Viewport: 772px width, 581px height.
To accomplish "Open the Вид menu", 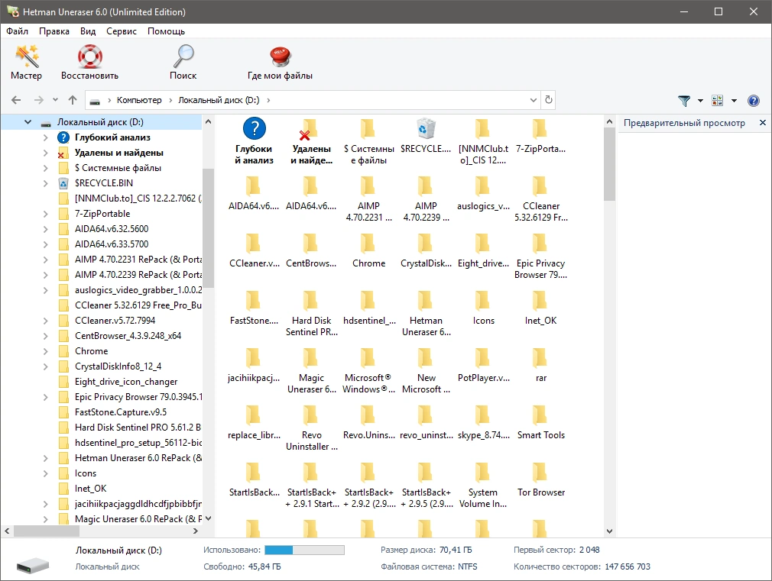I will point(88,31).
